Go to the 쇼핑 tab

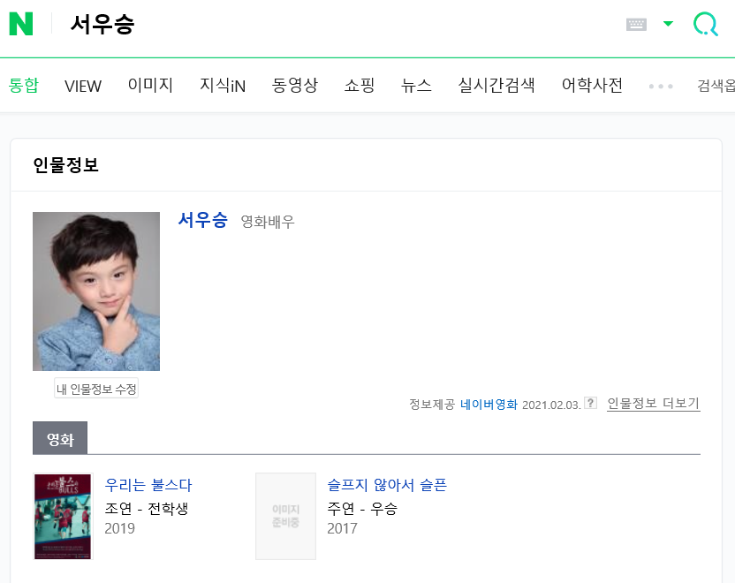click(360, 86)
